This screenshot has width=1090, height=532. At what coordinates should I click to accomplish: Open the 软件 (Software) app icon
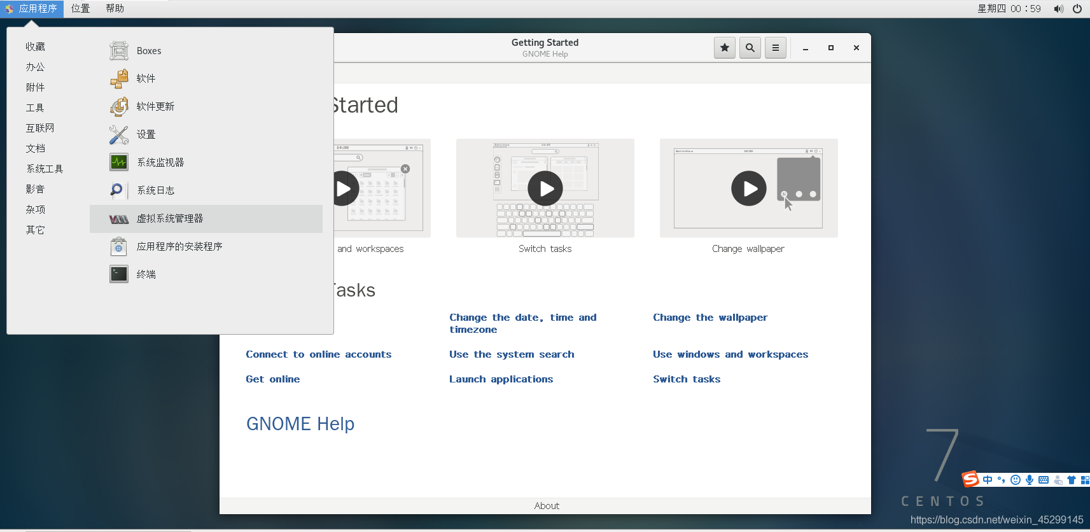(119, 78)
